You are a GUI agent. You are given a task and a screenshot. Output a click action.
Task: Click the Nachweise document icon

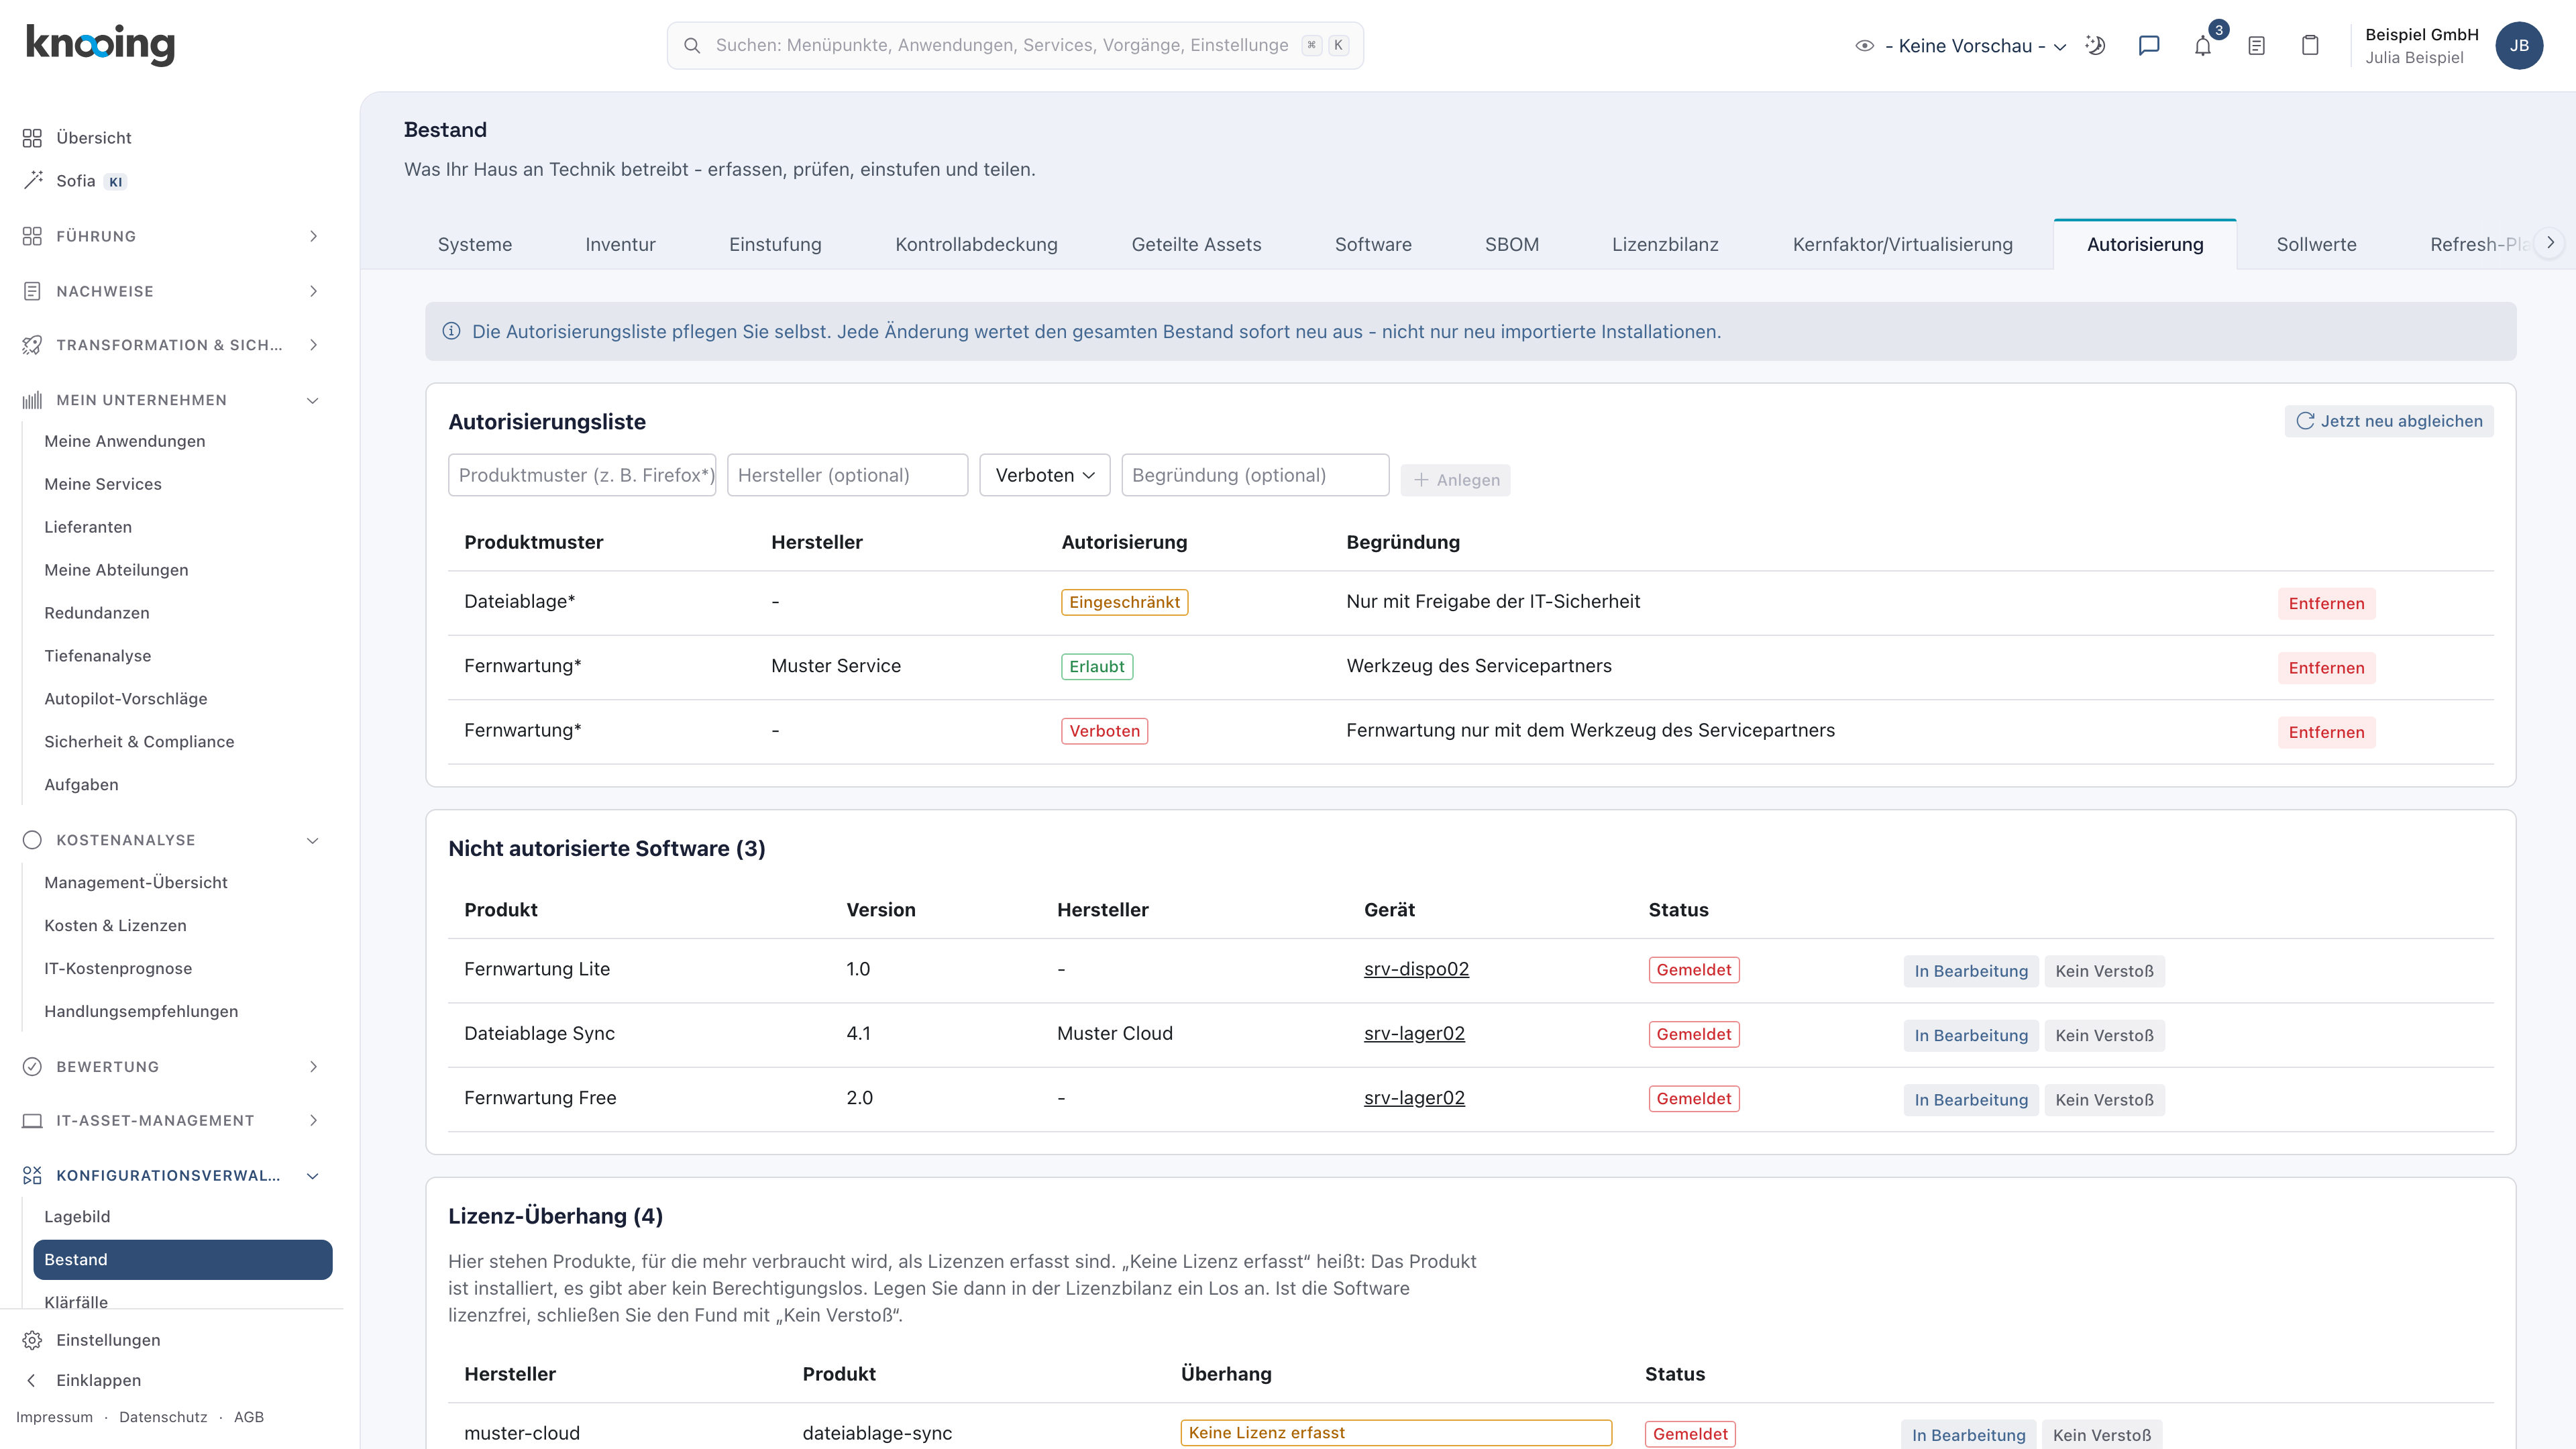pos(32,291)
